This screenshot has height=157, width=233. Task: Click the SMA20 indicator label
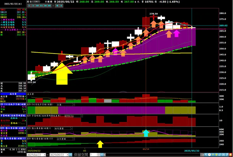click(x=3, y=15)
